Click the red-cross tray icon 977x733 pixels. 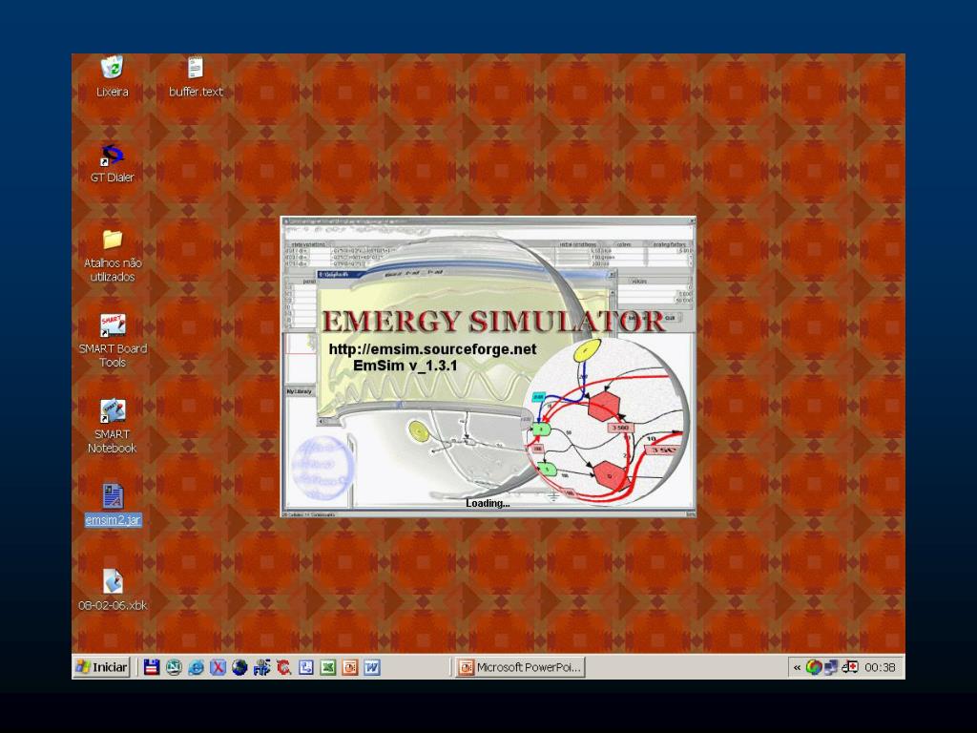click(x=849, y=667)
